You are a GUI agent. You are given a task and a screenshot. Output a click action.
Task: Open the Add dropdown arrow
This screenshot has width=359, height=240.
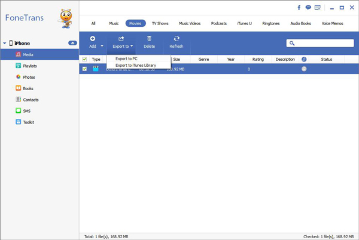pos(102,46)
